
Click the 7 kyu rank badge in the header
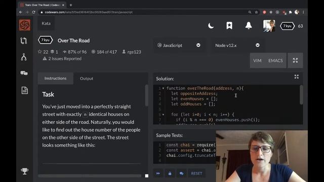(287, 26)
